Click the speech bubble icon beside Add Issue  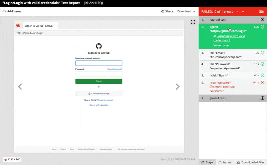point(4,11)
